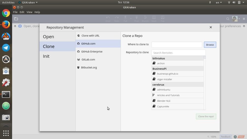This screenshot has height=139, width=247.
Task: Select the CaptureMe repository
Action: (178, 106)
